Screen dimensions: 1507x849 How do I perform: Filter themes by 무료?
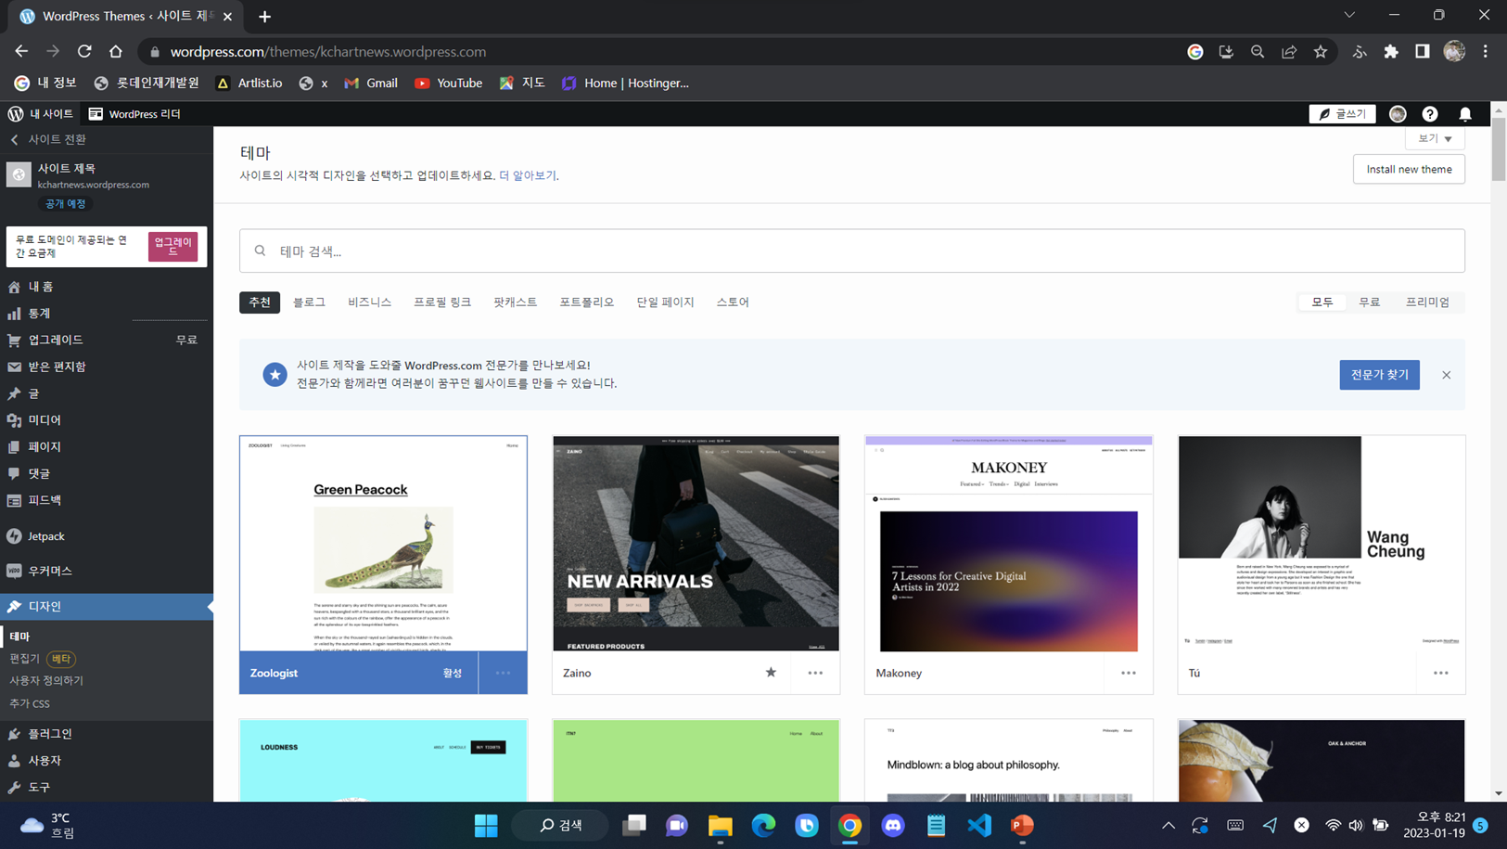1370,302
